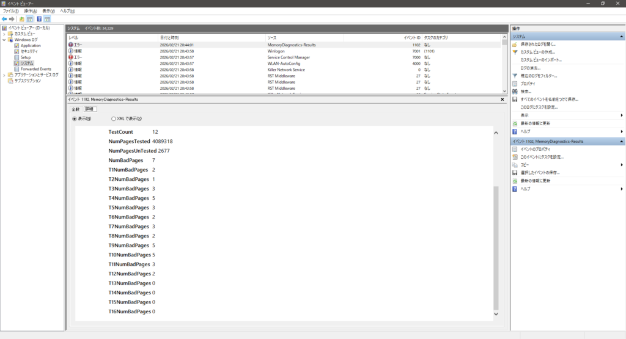Select the XML で表示 radio button

tap(114, 118)
